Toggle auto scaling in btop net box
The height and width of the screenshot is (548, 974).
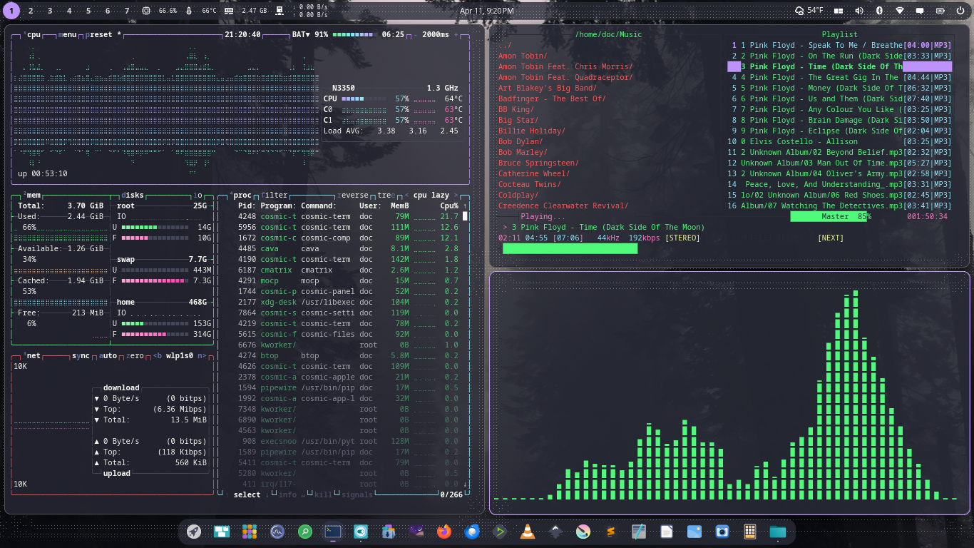(108, 355)
